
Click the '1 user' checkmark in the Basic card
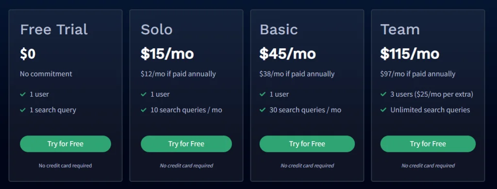click(263, 94)
